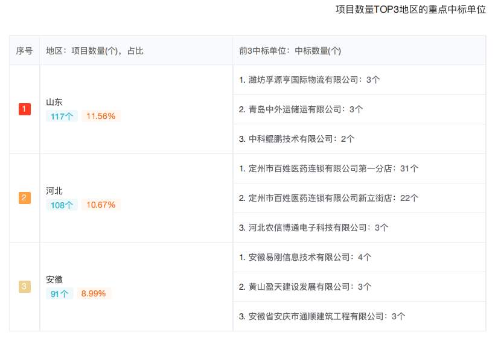Click the yellow rank 3 badge
Viewport: 498px width, 338px height.
point(25,286)
